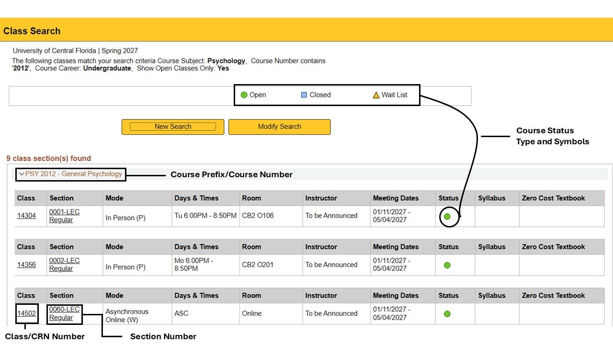613x344 pixels.
Task: Click the Modify Search button
Action: pyautogui.click(x=280, y=127)
